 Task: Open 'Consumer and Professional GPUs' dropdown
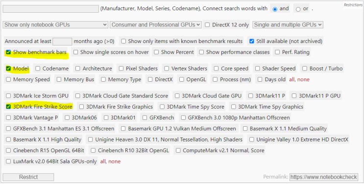pos(156,24)
